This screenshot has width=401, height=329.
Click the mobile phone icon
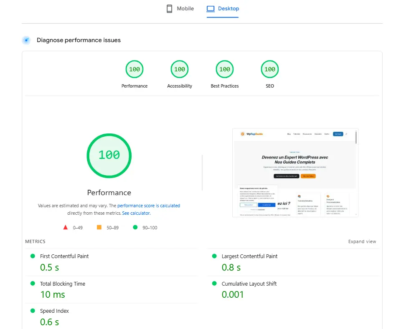[169, 9]
